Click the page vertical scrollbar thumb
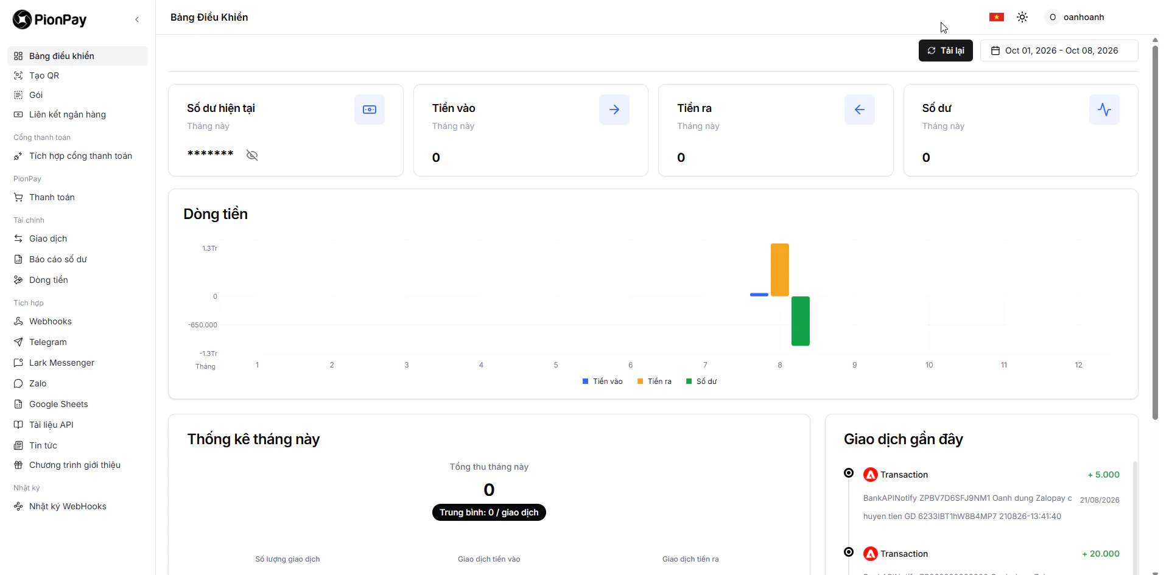The height and width of the screenshot is (575, 1169). pyautogui.click(x=1155, y=233)
